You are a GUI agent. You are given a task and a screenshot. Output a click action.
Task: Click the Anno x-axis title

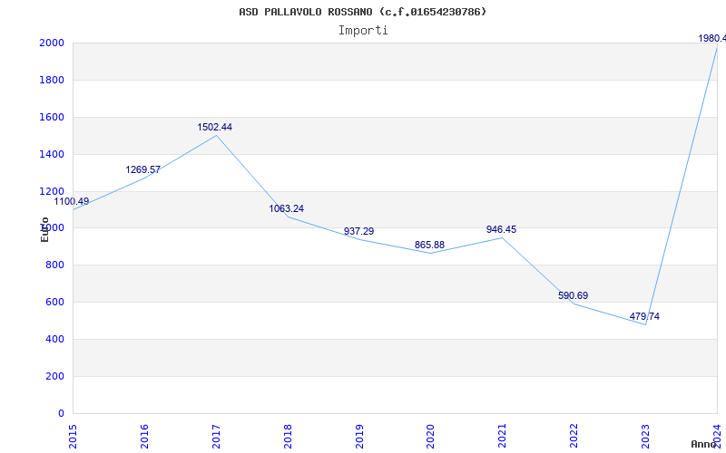click(x=702, y=444)
